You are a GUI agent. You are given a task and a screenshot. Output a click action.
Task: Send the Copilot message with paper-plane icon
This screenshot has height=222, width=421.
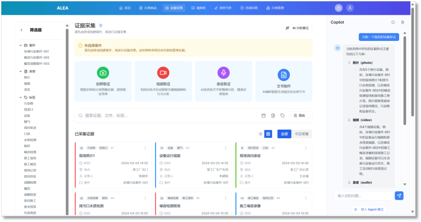click(399, 196)
